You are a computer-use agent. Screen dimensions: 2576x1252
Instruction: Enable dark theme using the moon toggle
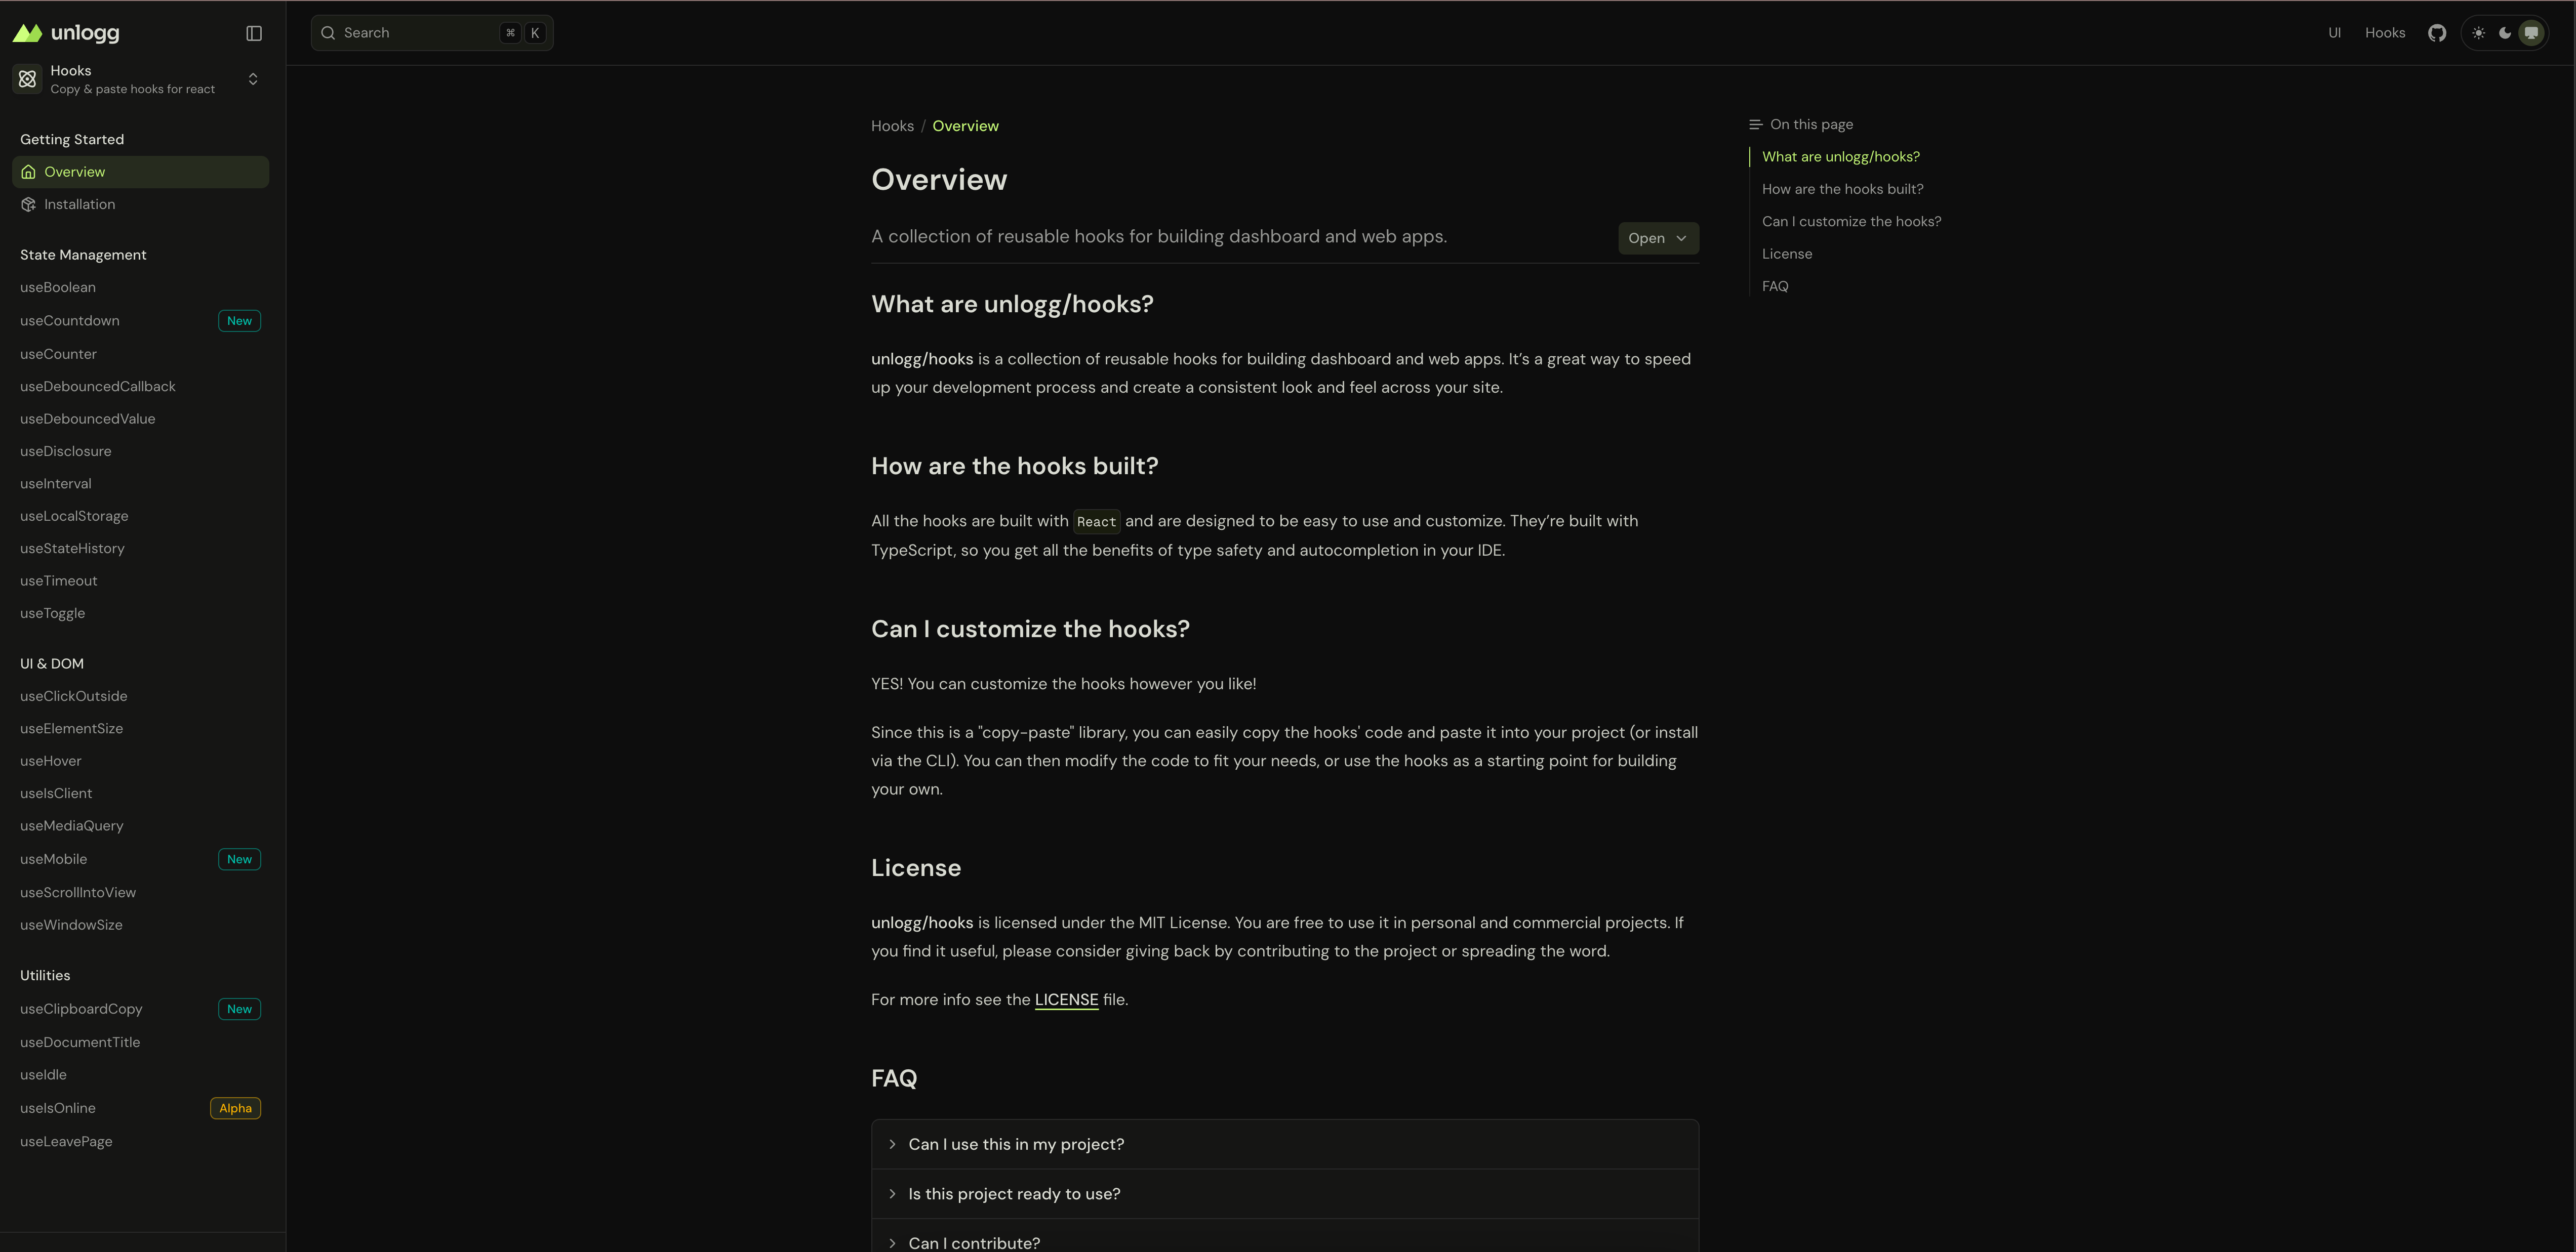(2505, 32)
